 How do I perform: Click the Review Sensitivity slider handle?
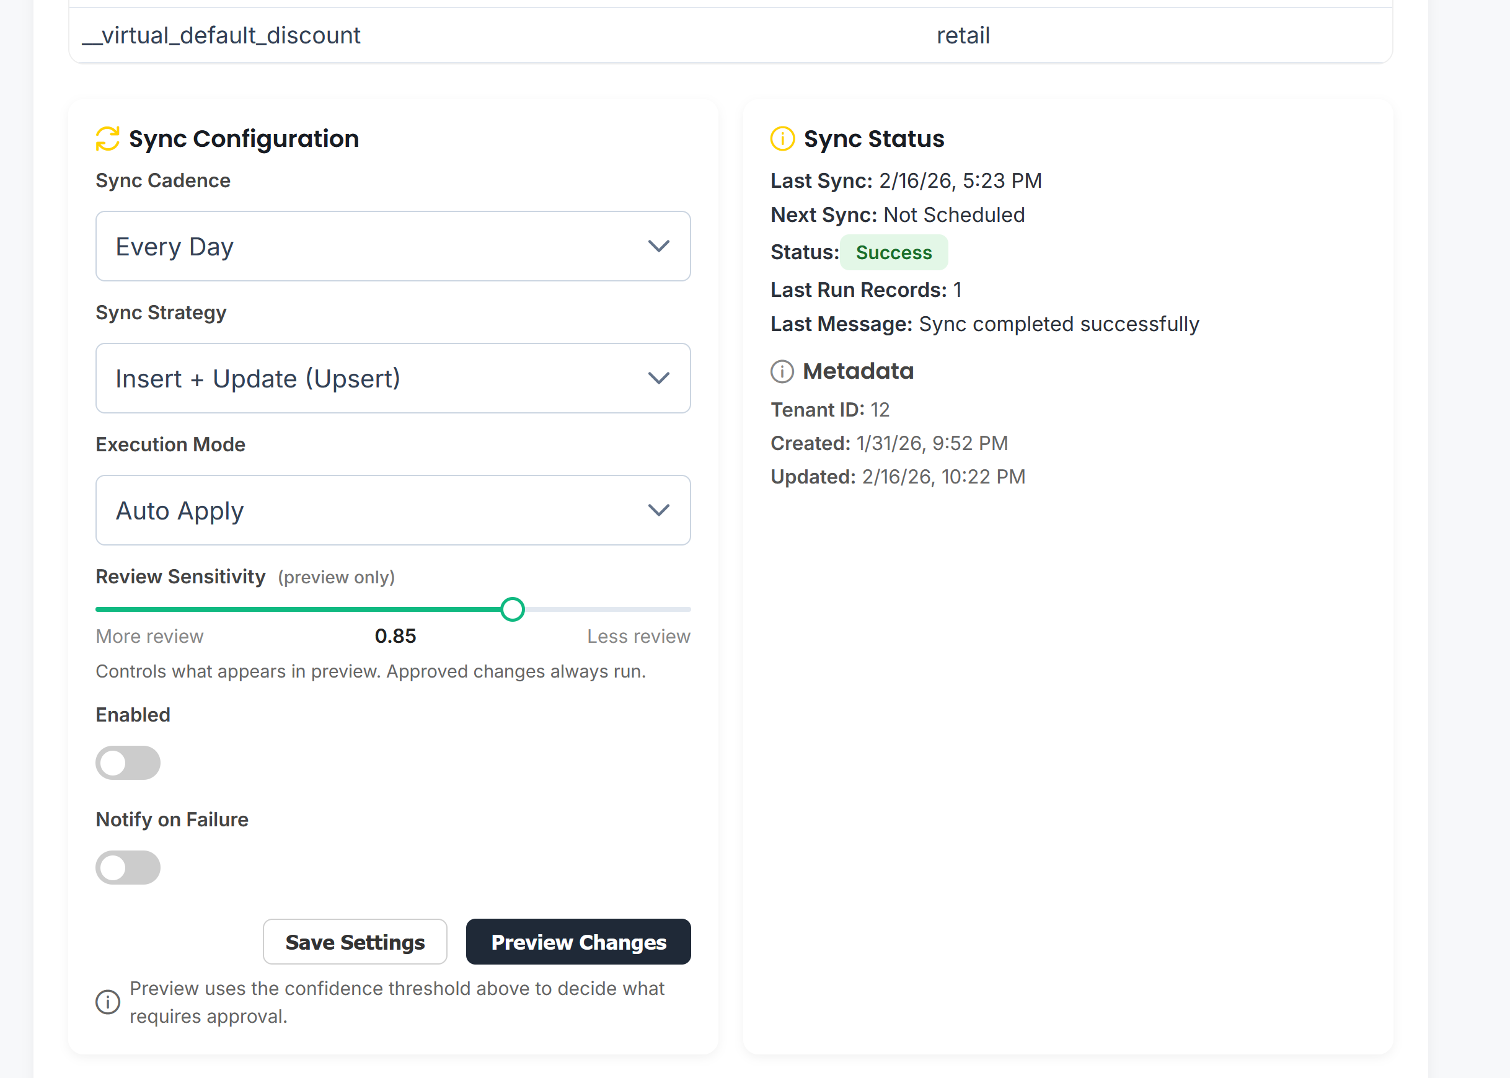513,609
